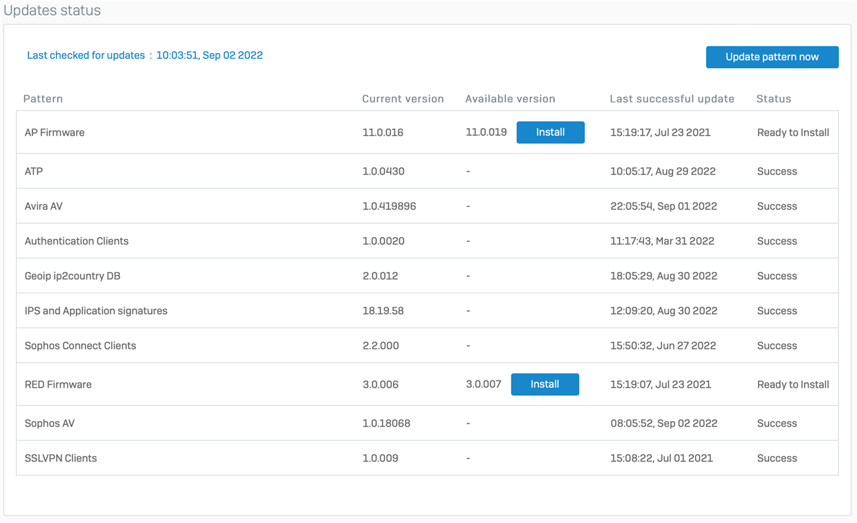Select the Avira AV Success status
Viewport: 857px width, 523px height.
click(777, 206)
